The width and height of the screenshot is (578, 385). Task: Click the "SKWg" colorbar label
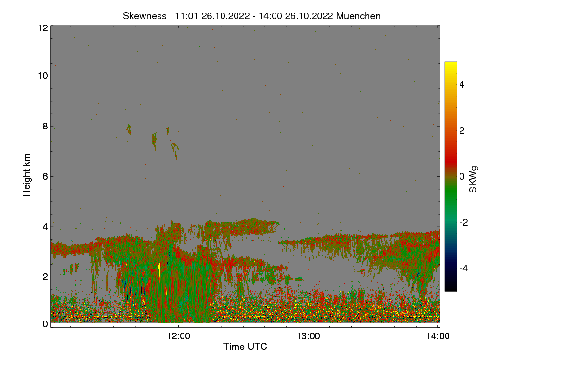473,180
